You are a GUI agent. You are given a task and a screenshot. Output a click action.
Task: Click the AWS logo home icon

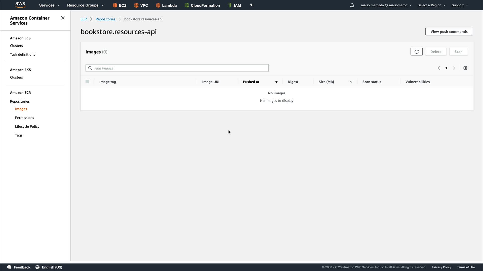(20, 5)
